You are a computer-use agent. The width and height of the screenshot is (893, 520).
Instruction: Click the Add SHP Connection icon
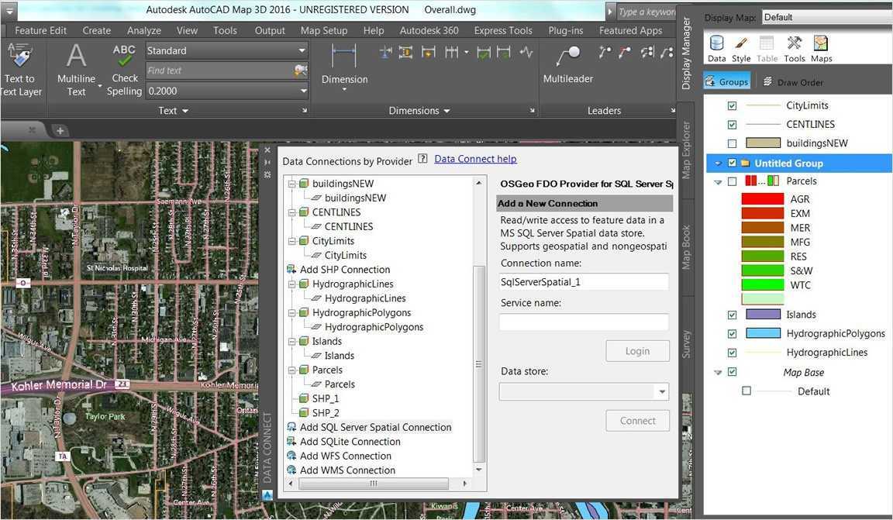point(291,270)
